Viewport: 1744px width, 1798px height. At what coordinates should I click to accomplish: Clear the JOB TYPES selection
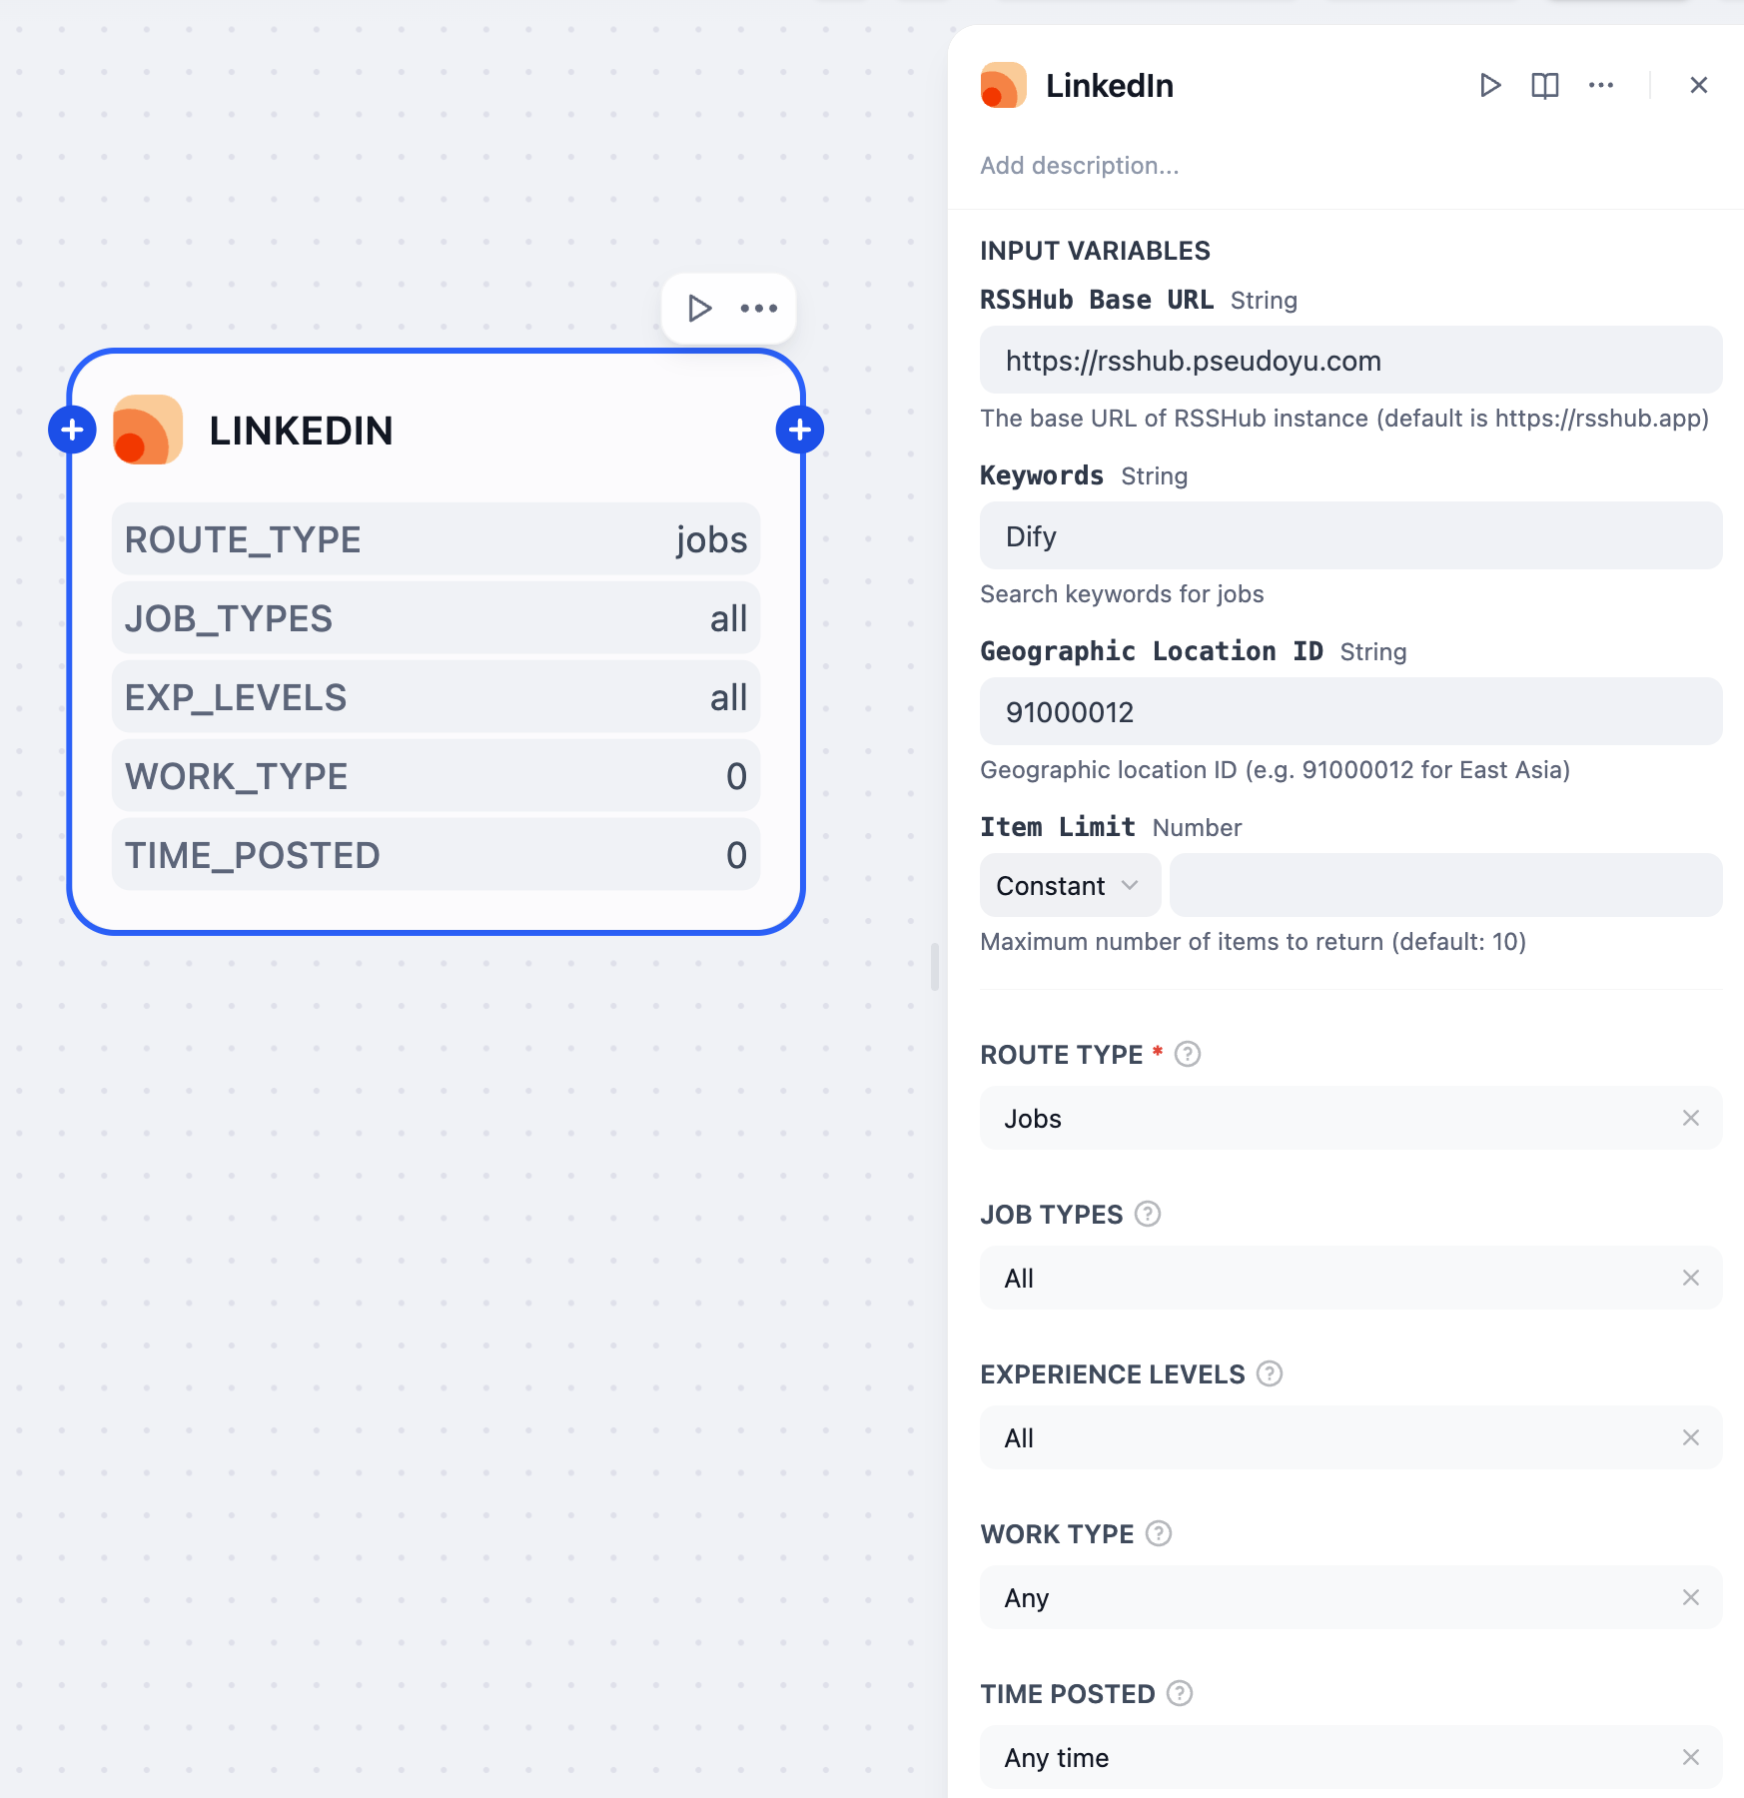point(1690,1279)
